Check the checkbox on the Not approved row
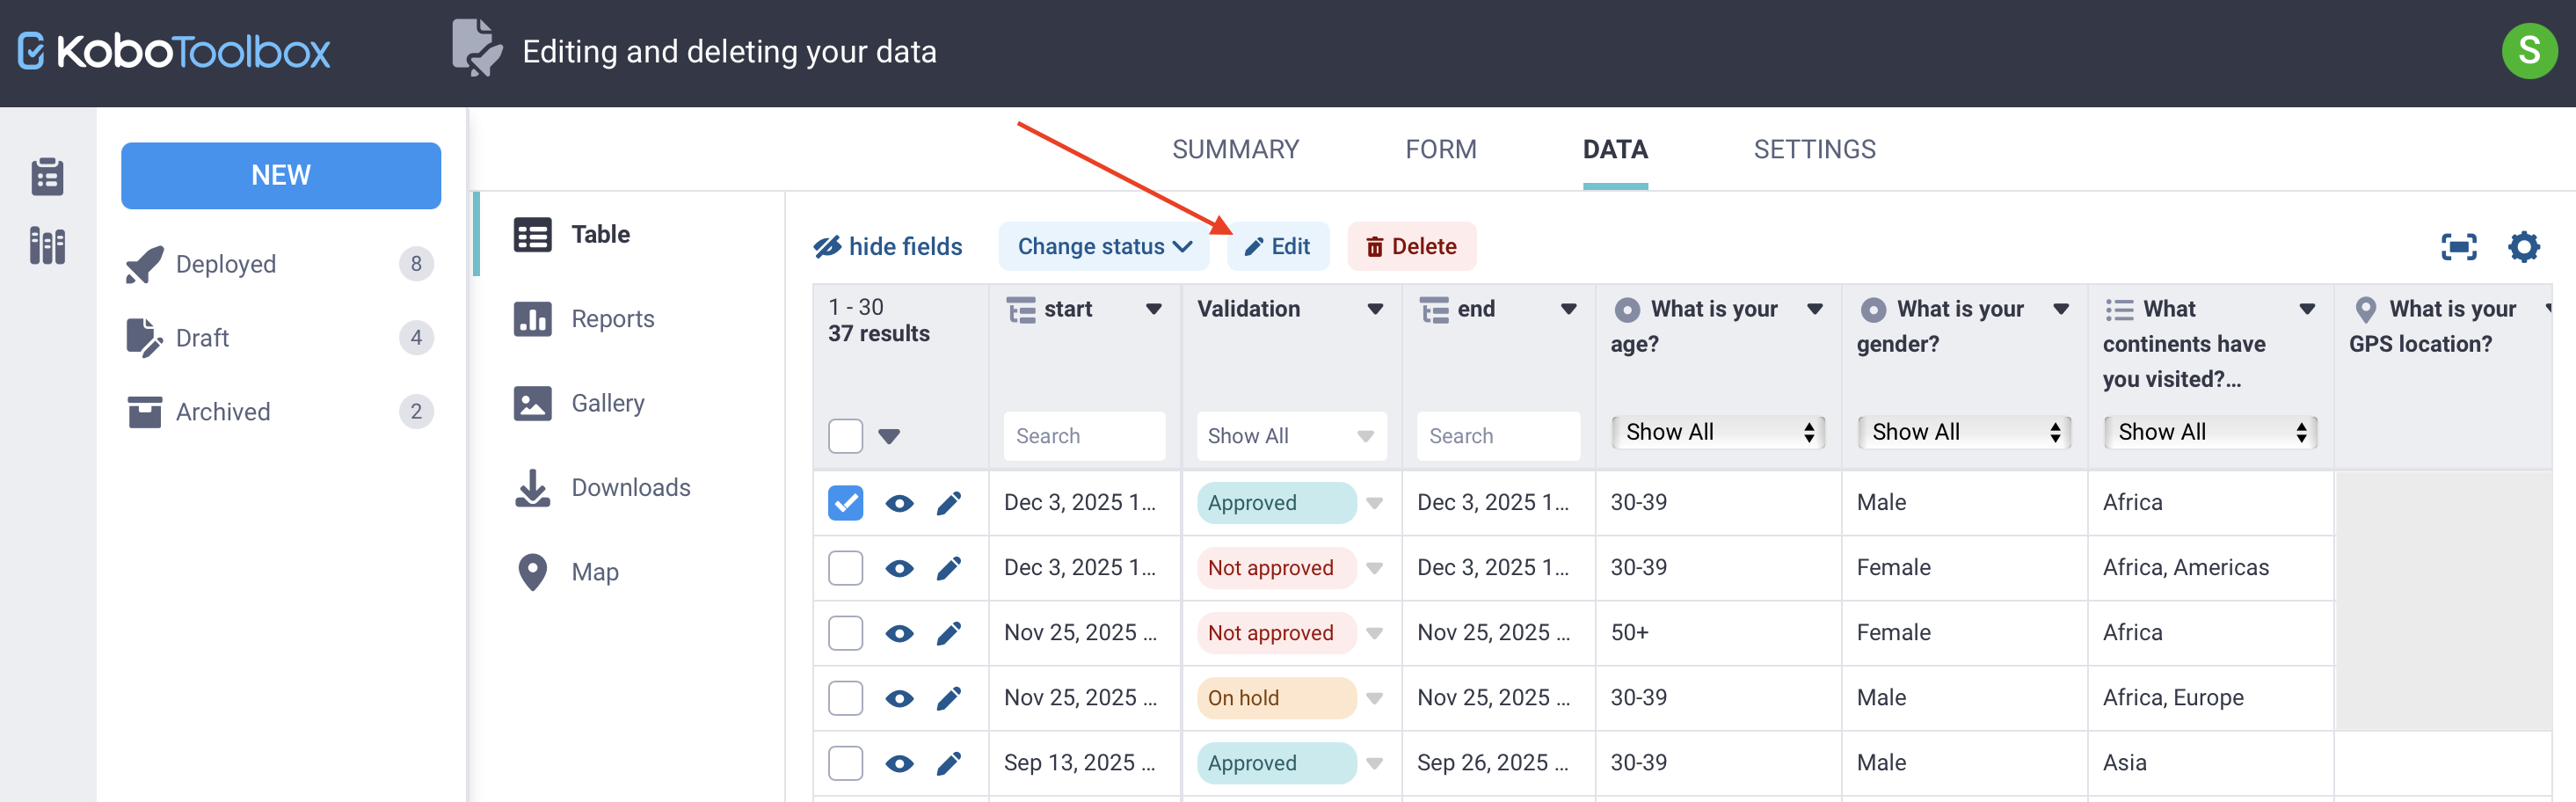The height and width of the screenshot is (802, 2576). (845, 567)
